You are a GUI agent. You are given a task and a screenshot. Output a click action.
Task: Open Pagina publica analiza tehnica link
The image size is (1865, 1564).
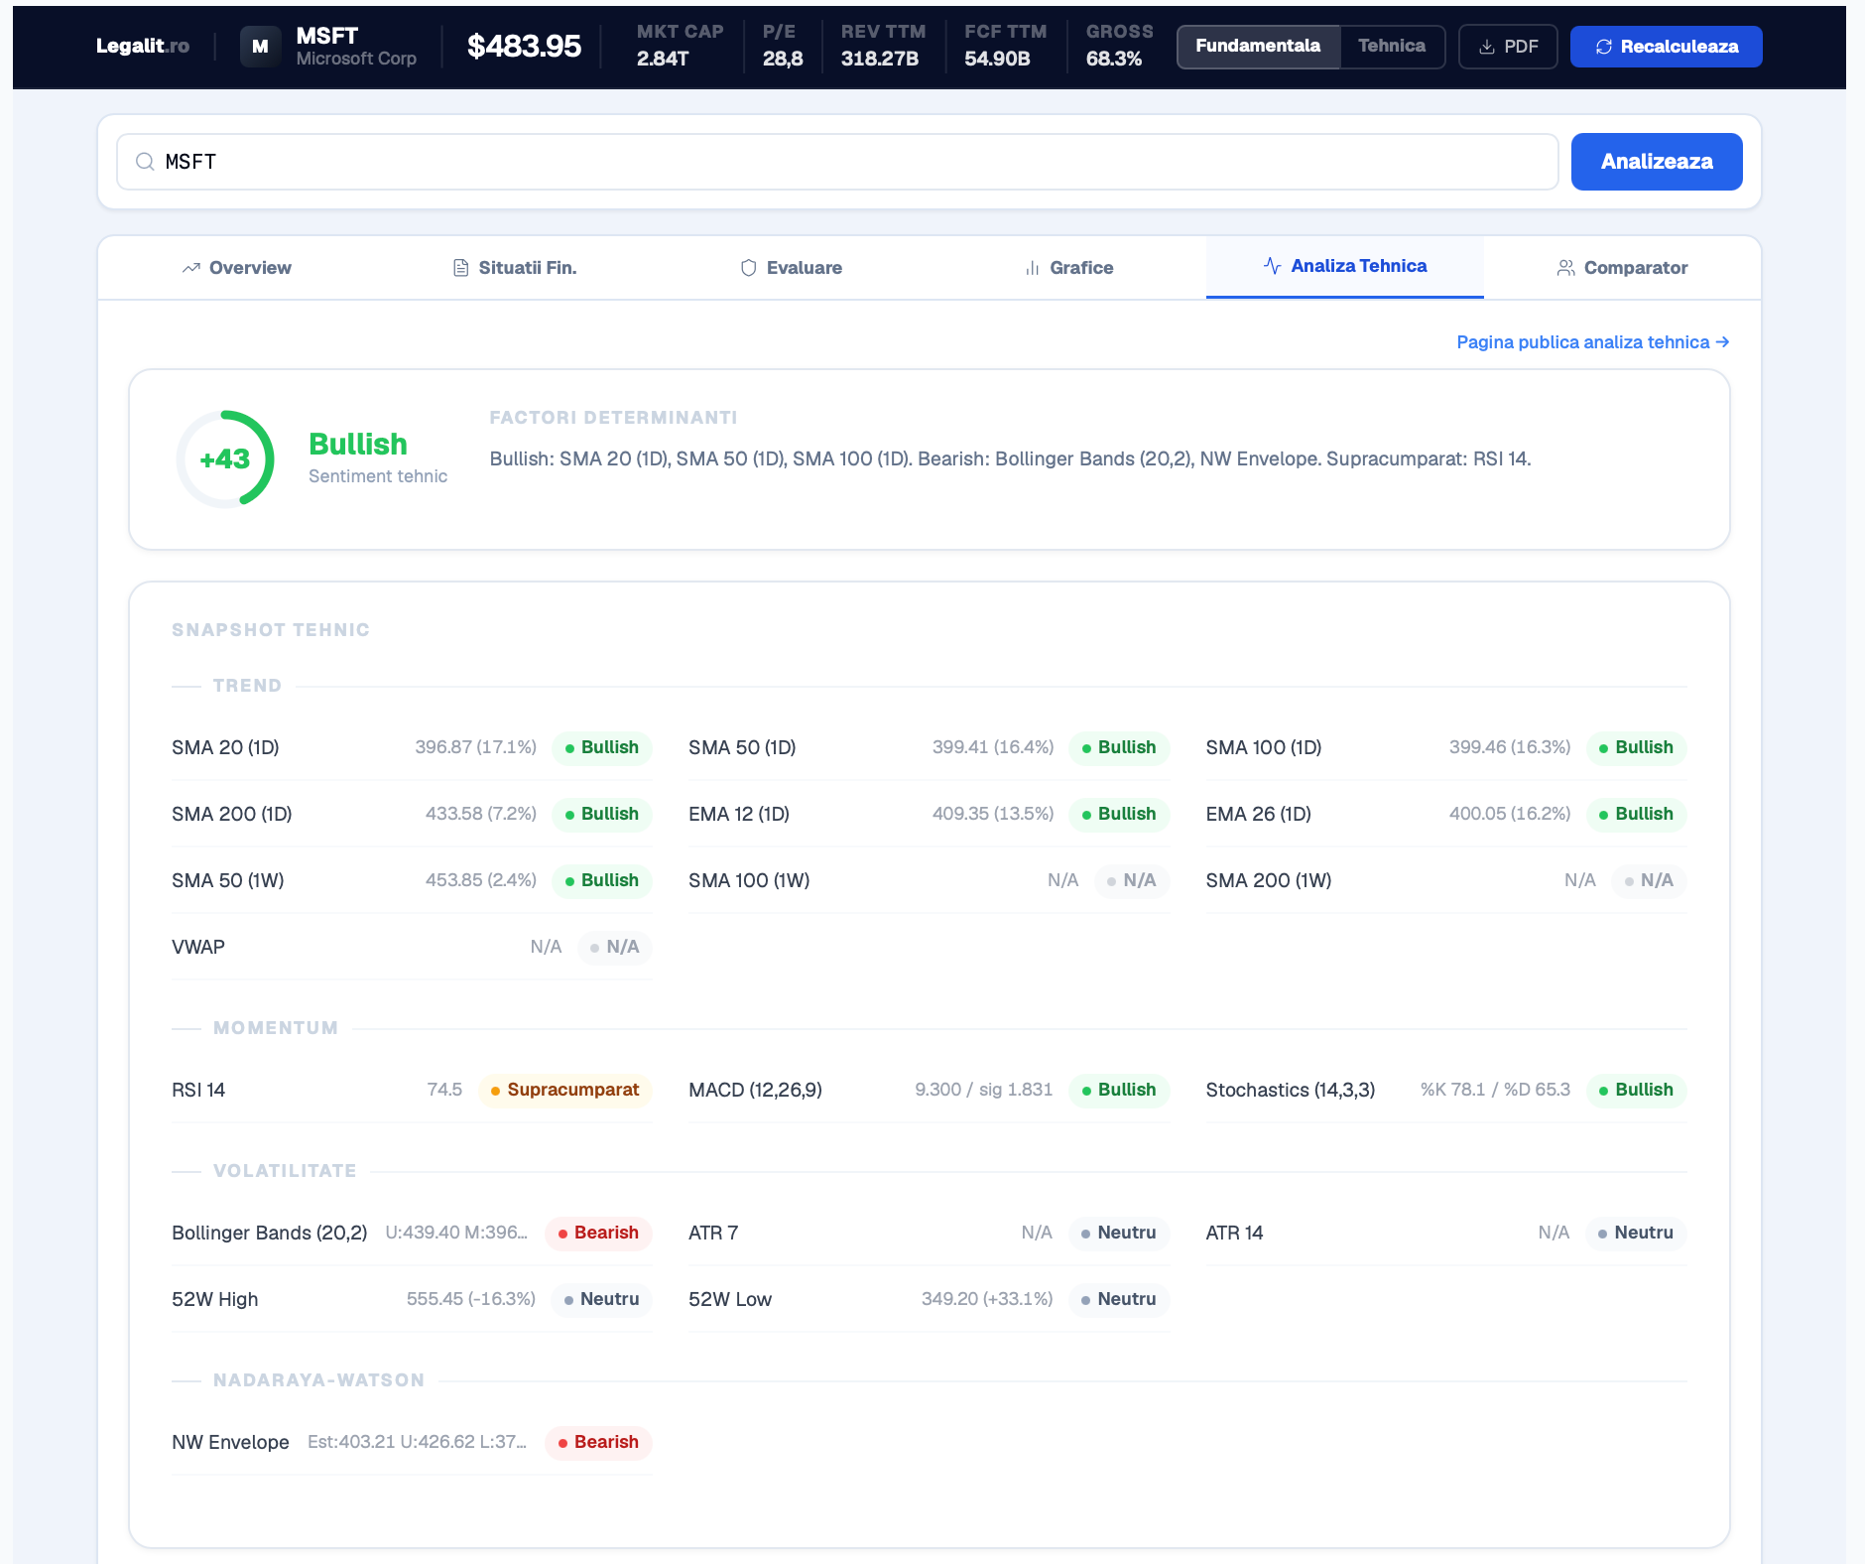pyautogui.click(x=1593, y=342)
